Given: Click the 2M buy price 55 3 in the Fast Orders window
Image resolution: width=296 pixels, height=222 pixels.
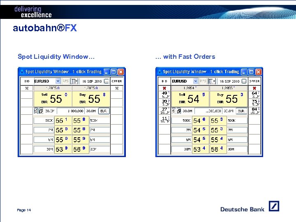Looking at the screenshot, I should pos(218,130).
